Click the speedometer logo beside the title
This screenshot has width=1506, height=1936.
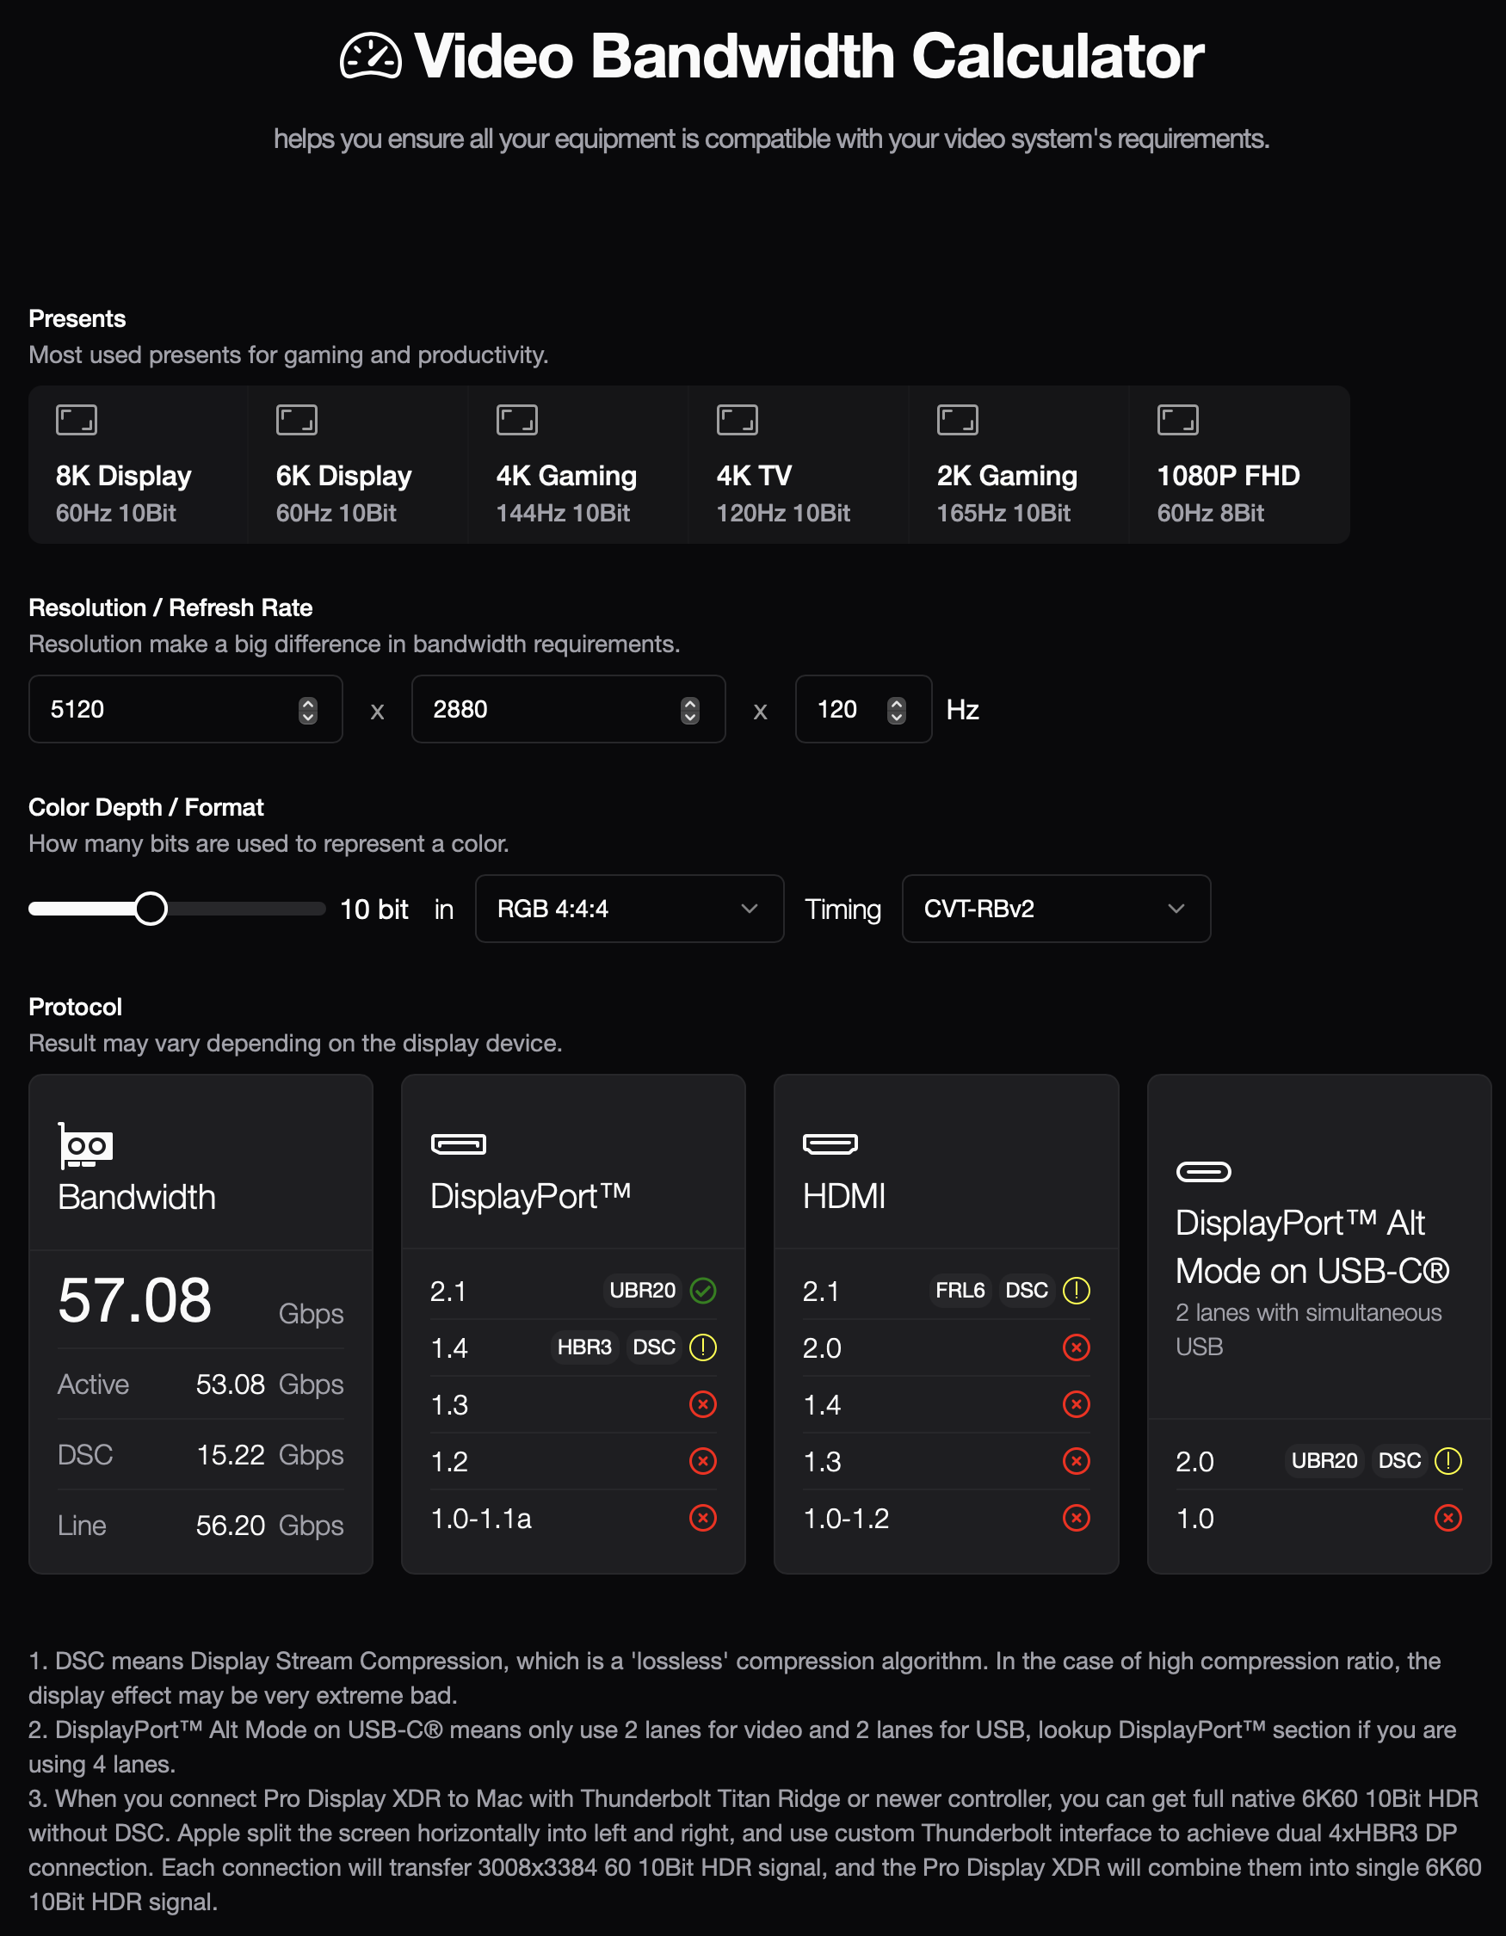[371, 56]
